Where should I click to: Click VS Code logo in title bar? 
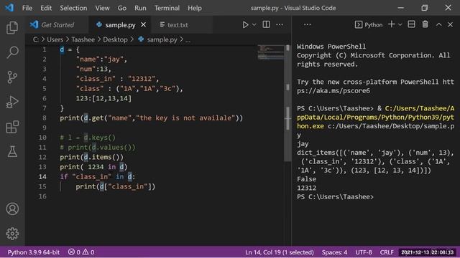pyautogui.click(x=9, y=8)
